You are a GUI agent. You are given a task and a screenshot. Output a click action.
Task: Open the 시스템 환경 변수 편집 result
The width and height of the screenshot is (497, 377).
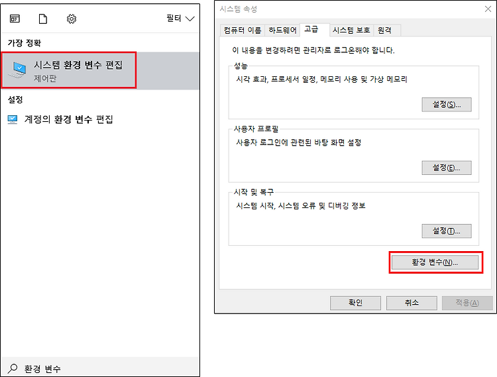100,70
